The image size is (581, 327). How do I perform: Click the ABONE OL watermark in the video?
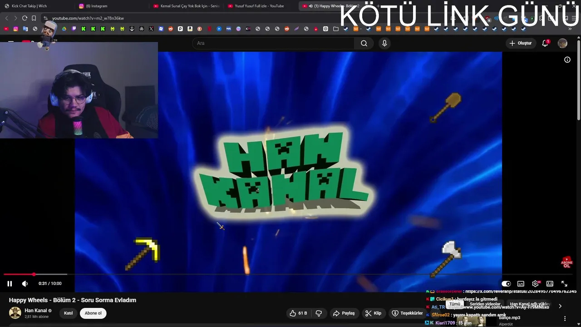566,263
